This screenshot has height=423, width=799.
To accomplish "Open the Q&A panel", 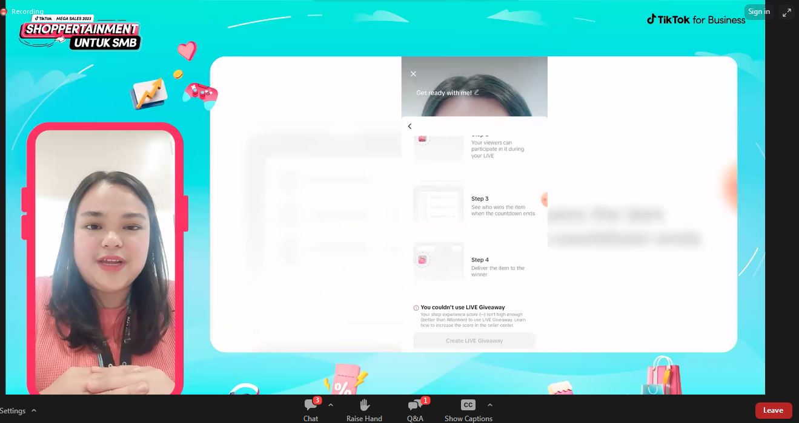I will (416, 410).
